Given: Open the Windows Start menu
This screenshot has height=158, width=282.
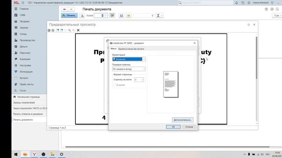Looking at the screenshot, I should pyautogui.click(x=16, y=154).
